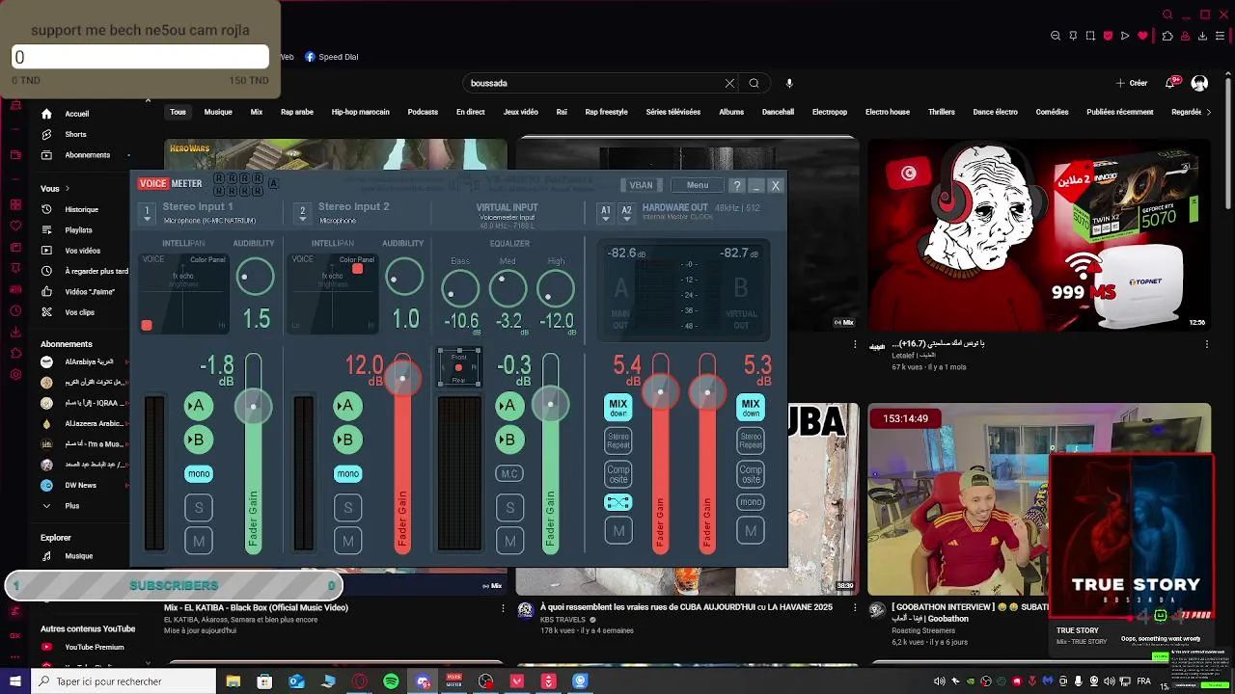Click the Bass equalizer knob
Viewport: 1235px width, 694px height.
click(460, 289)
